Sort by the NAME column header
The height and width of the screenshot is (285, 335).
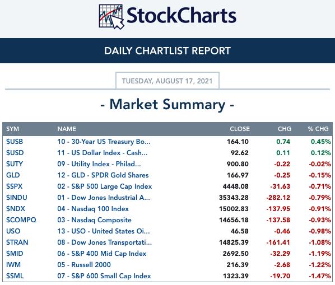[x=67, y=129]
